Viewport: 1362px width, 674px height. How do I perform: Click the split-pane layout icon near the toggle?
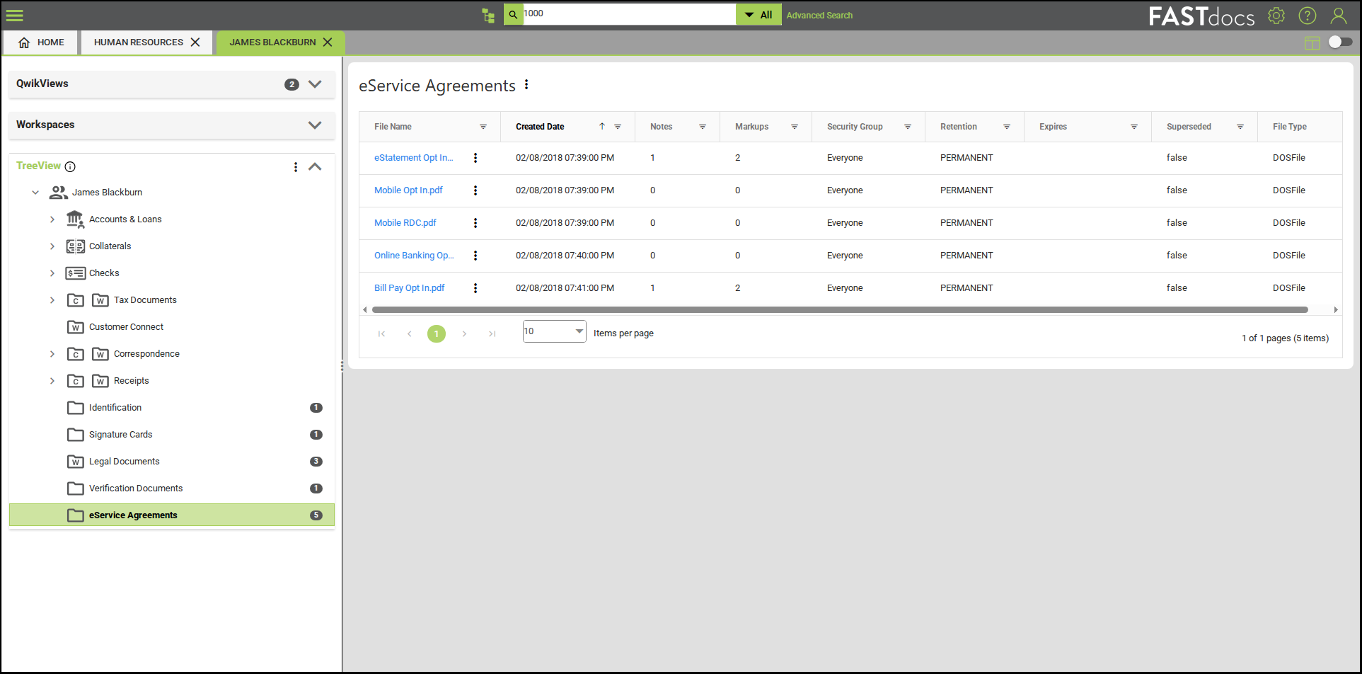pos(1312,43)
